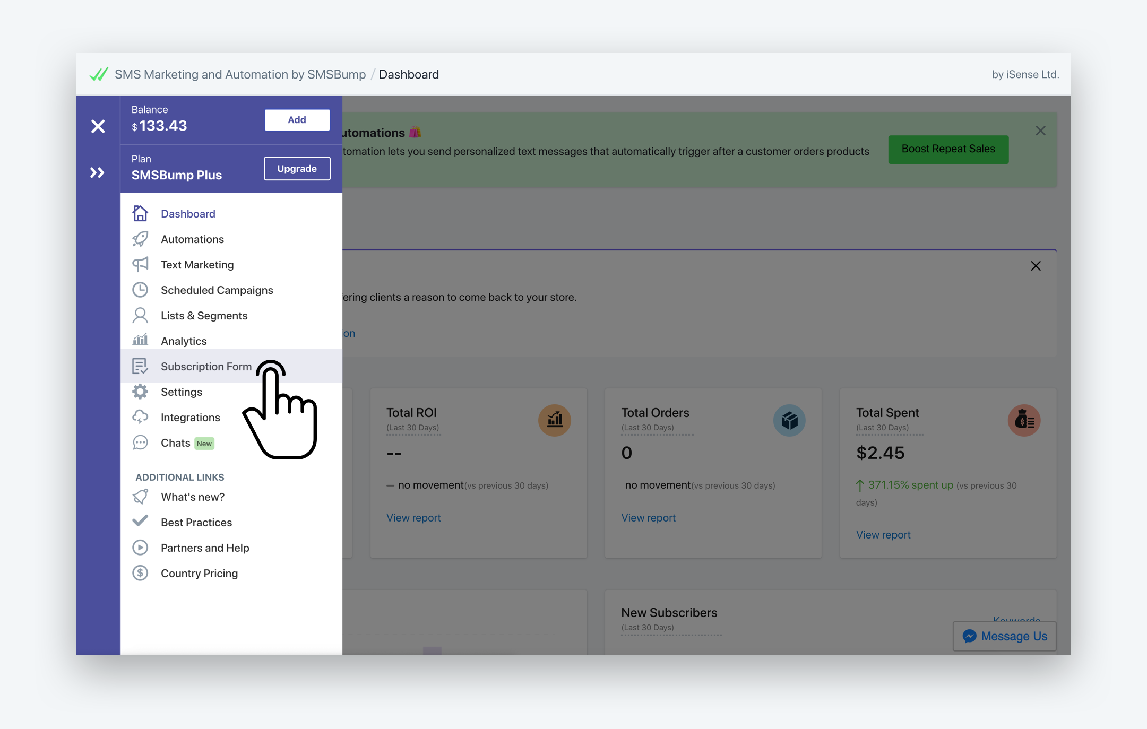The width and height of the screenshot is (1147, 729).
Task: Click the Boost Repeat Sales button
Action: point(948,149)
